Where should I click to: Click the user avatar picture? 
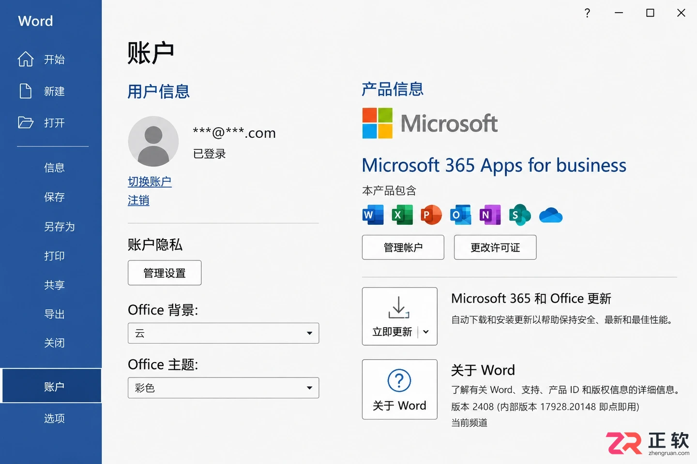[153, 141]
